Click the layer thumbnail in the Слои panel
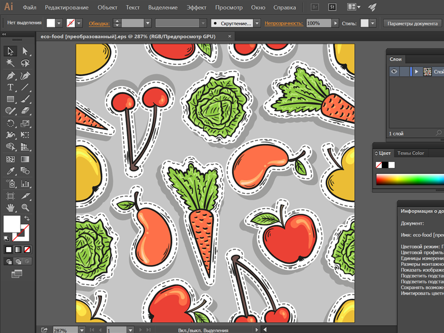Image resolution: width=444 pixels, height=333 pixels. point(428,72)
